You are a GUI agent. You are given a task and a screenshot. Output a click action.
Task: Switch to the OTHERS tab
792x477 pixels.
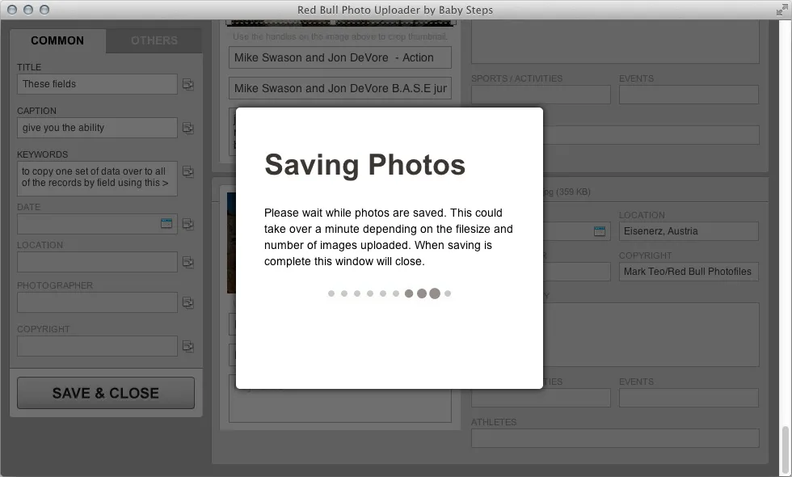pos(154,40)
